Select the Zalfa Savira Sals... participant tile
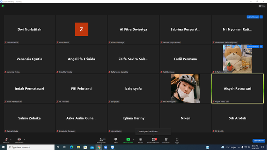 coord(133,59)
